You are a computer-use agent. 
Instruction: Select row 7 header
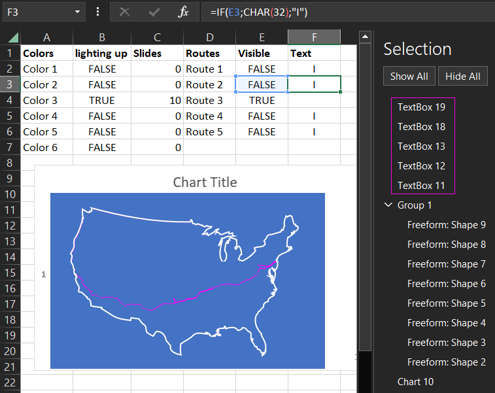coord(10,147)
